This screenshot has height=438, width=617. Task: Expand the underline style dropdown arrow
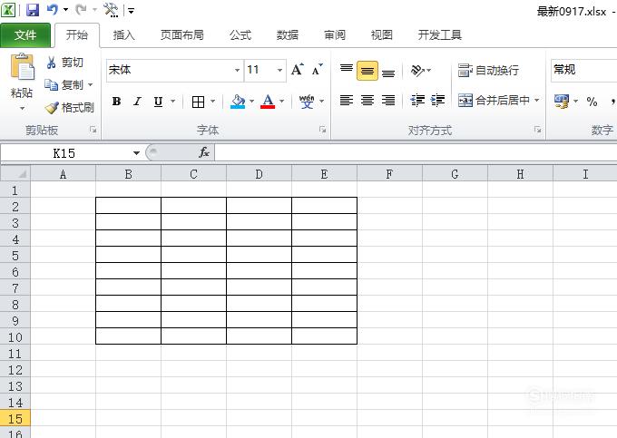point(172,102)
